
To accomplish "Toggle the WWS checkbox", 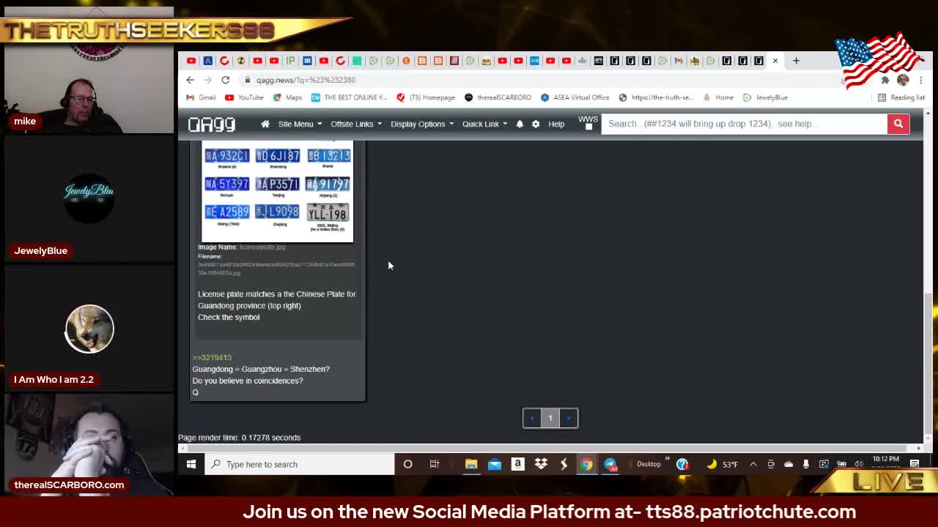I will click(x=588, y=127).
